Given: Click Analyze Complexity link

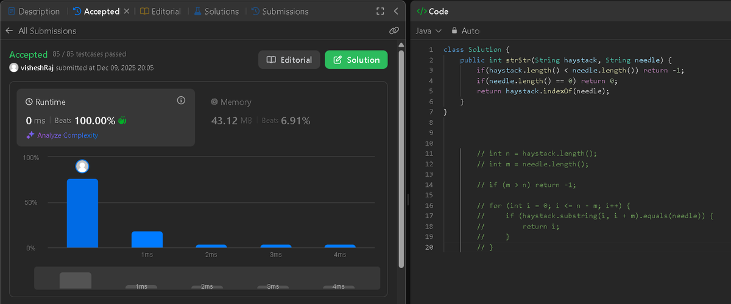Looking at the screenshot, I should 68,135.
